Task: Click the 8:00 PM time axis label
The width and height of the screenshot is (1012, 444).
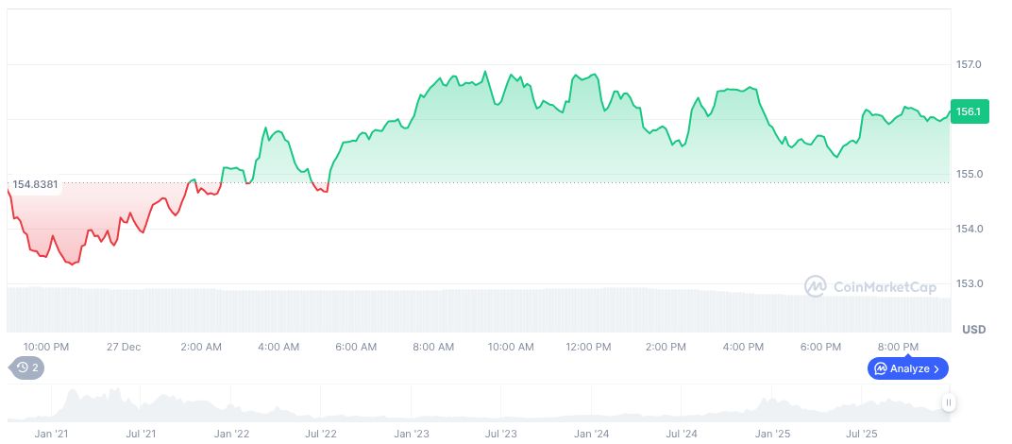Action: [x=898, y=347]
